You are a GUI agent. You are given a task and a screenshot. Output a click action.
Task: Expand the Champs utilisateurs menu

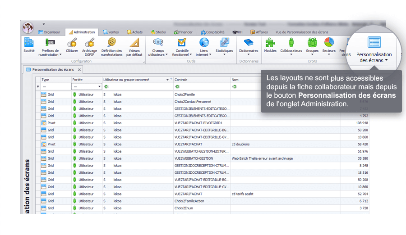tap(158, 45)
